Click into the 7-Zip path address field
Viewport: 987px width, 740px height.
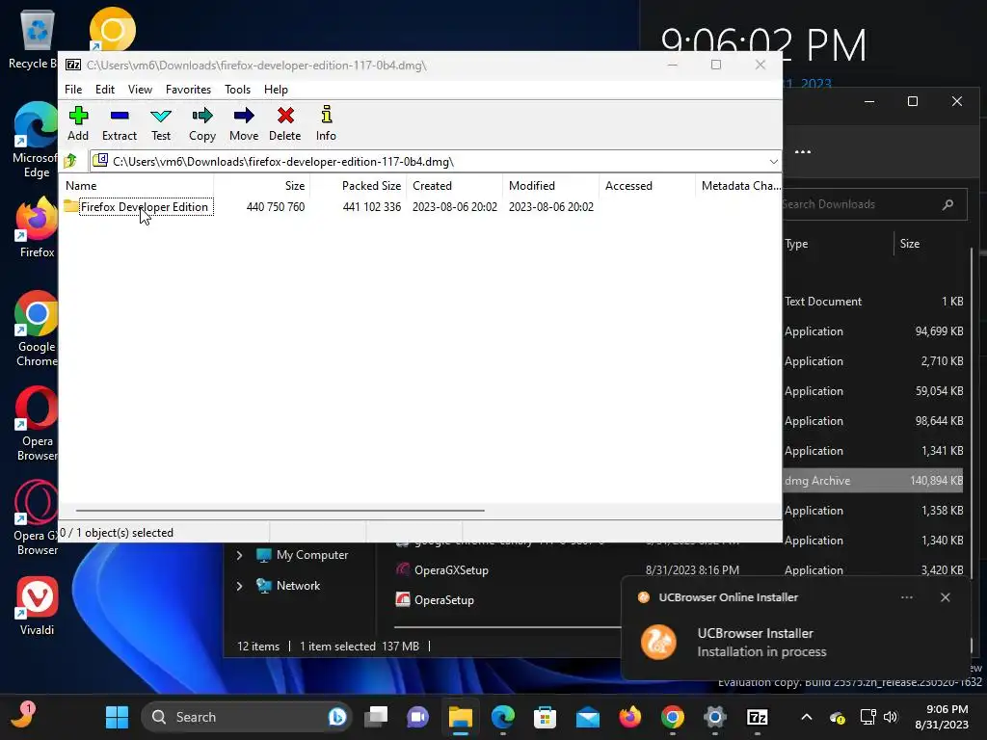click(x=428, y=162)
